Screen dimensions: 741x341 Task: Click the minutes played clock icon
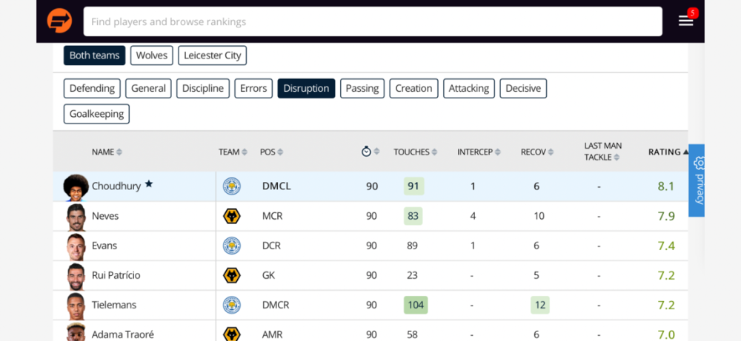(x=366, y=152)
